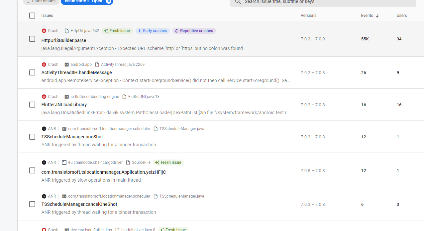Open the Issue state filter chip
Screen dimensions: 424x231
pyautogui.click(x=83, y=1)
